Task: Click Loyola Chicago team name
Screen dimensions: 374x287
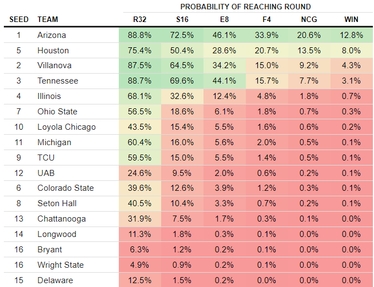Action: pos(67,127)
